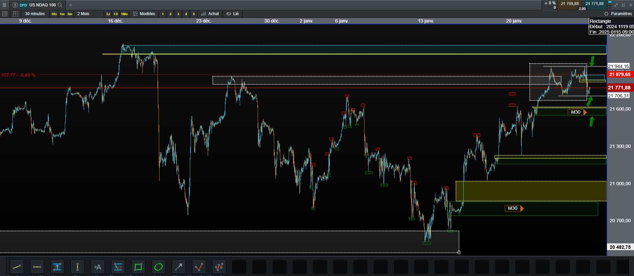Image resolution: width=634 pixels, height=276 pixels.
Task: Add a new chart tab
Action: click(x=71, y=5)
